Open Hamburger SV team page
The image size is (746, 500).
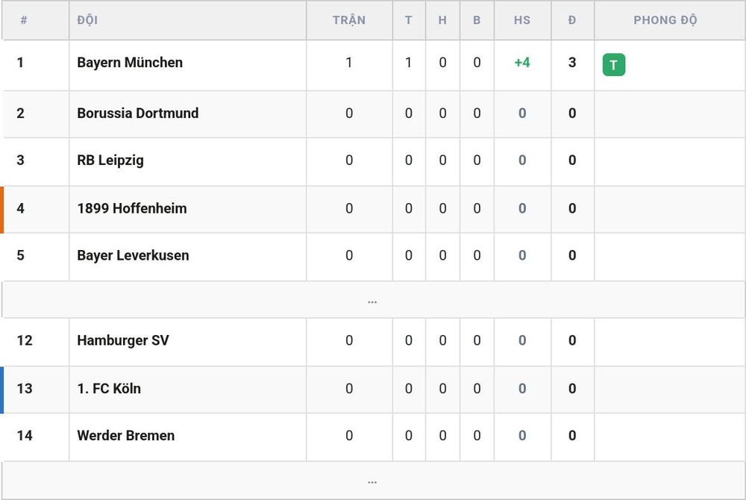click(123, 340)
